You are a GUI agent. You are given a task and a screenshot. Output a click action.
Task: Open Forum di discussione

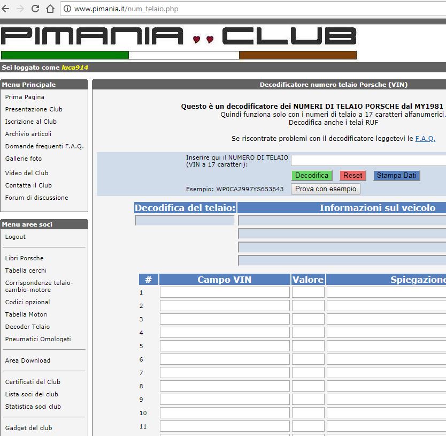37,198
